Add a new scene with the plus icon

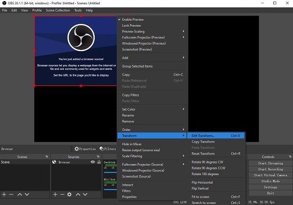click(4, 194)
